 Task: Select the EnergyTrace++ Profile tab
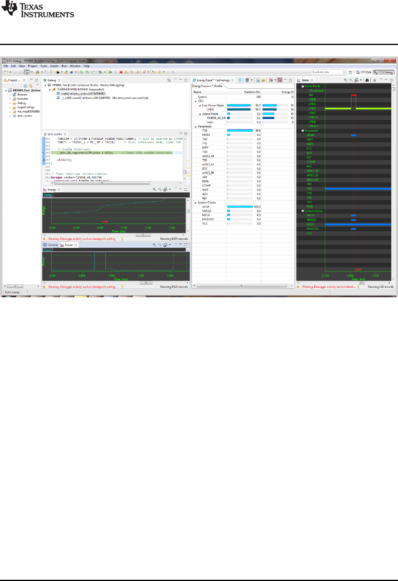tap(208, 86)
